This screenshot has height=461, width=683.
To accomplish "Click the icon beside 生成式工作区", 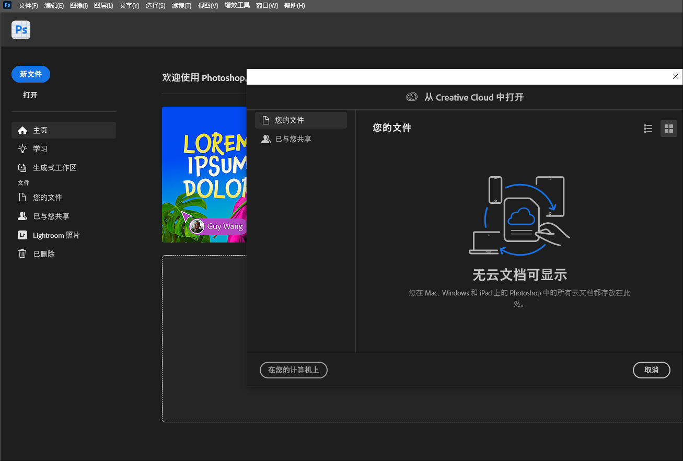I will click(x=22, y=168).
